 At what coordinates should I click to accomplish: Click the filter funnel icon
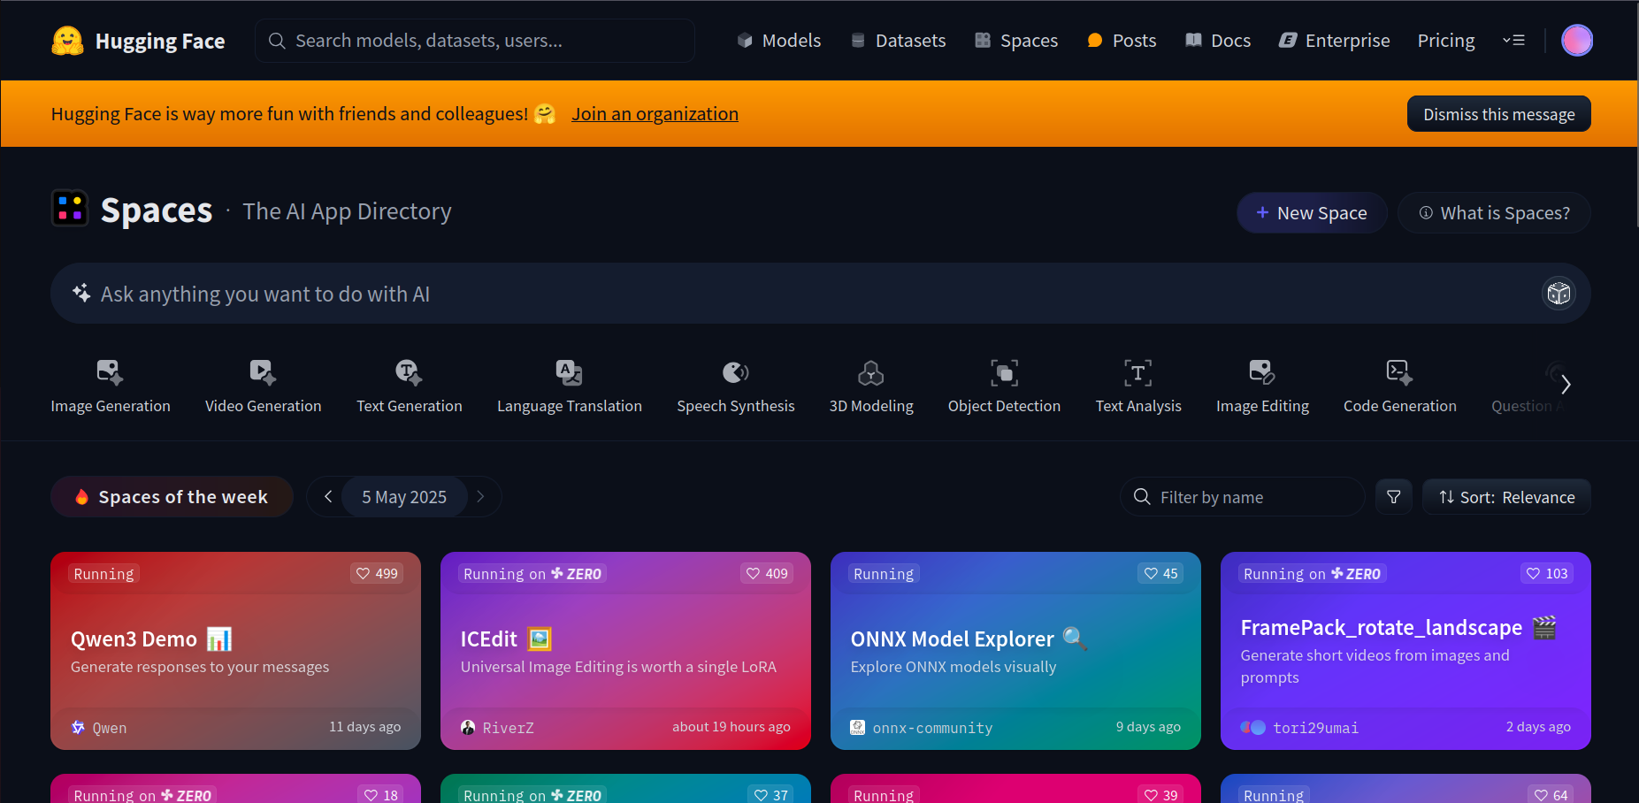[x=1394, y=497]
